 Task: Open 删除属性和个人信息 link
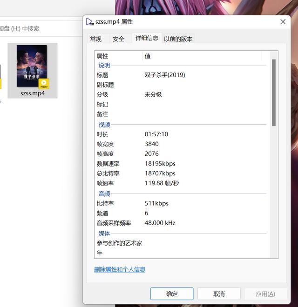[120, 269]
